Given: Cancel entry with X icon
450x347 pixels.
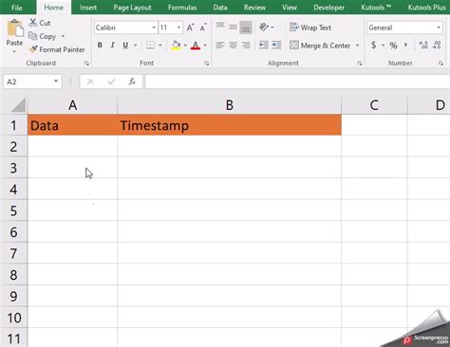Looking at the screenshot, I should pyautogui.click(x=90, y=82).
